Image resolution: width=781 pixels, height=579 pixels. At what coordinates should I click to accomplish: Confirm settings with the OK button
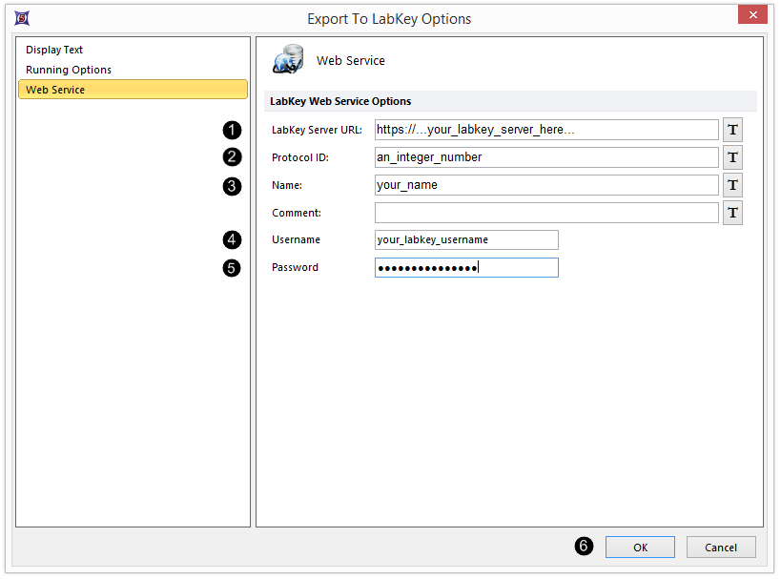click(640, 547)
